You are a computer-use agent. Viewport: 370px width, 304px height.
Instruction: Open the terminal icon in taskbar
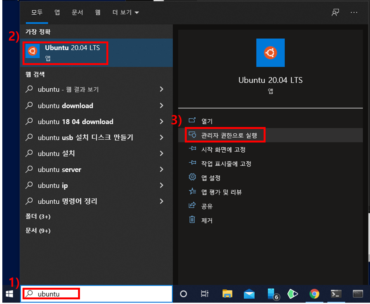pos(336,294)
